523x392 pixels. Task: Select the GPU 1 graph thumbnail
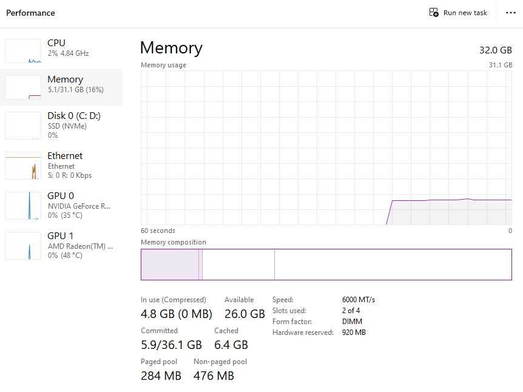point(23,246)
